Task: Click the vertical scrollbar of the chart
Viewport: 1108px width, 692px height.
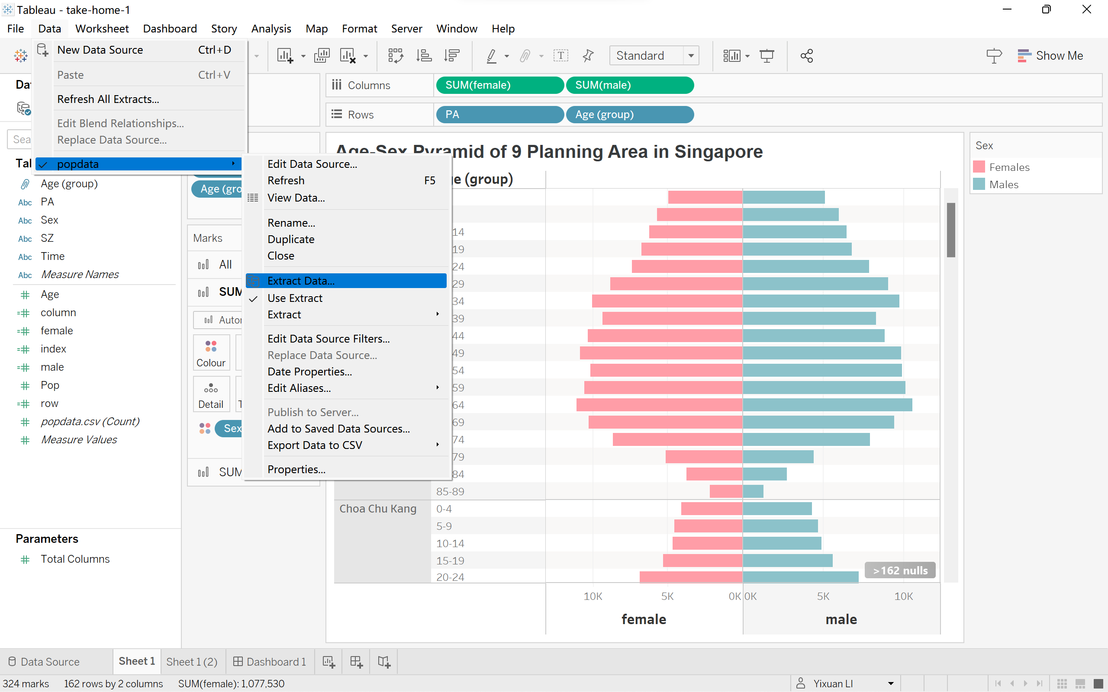Action: pyautogui.click(x=951, y=230)
